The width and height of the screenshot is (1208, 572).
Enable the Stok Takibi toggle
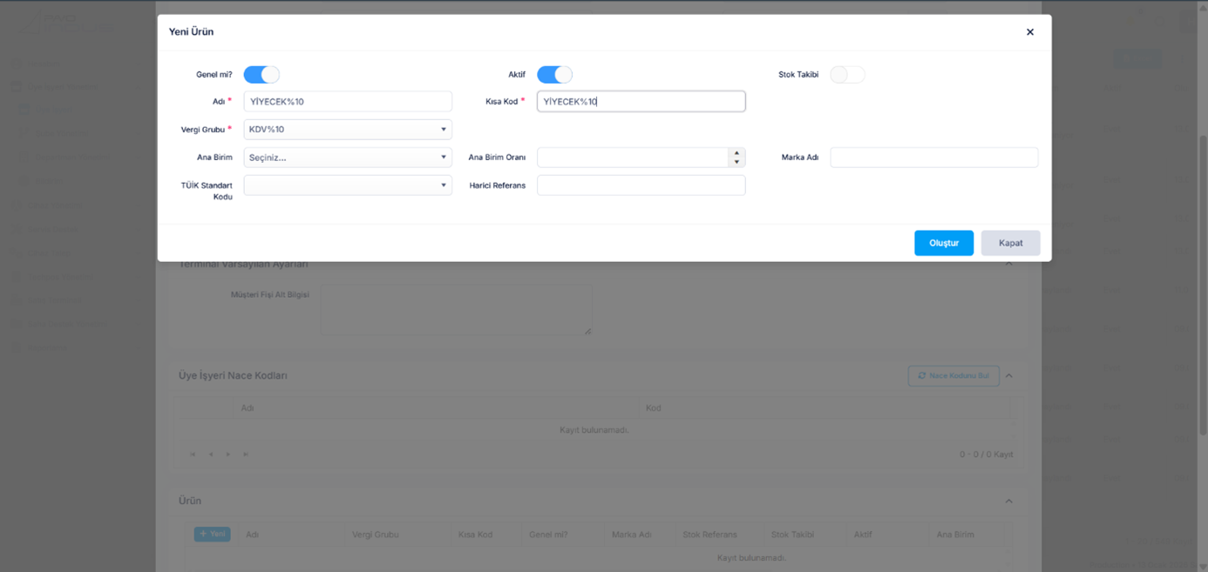pos(847,75)
